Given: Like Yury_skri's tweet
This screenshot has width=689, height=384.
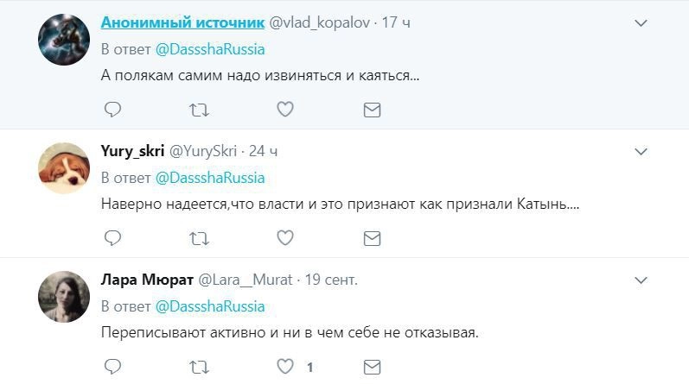Looking at the screenshot, I should pyautogui.click(x=285, y=237).
